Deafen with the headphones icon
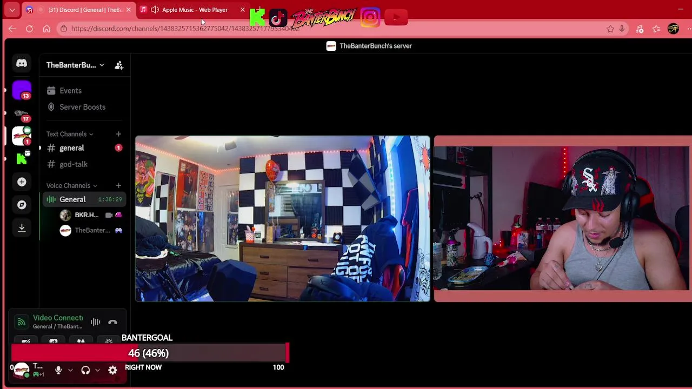 85,371
